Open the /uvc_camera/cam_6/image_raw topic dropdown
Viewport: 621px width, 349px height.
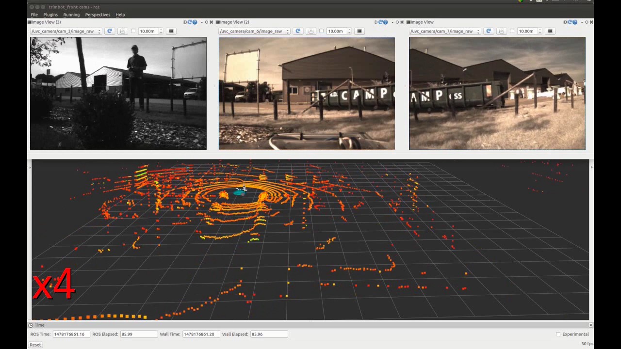click(x=254, y=31)
